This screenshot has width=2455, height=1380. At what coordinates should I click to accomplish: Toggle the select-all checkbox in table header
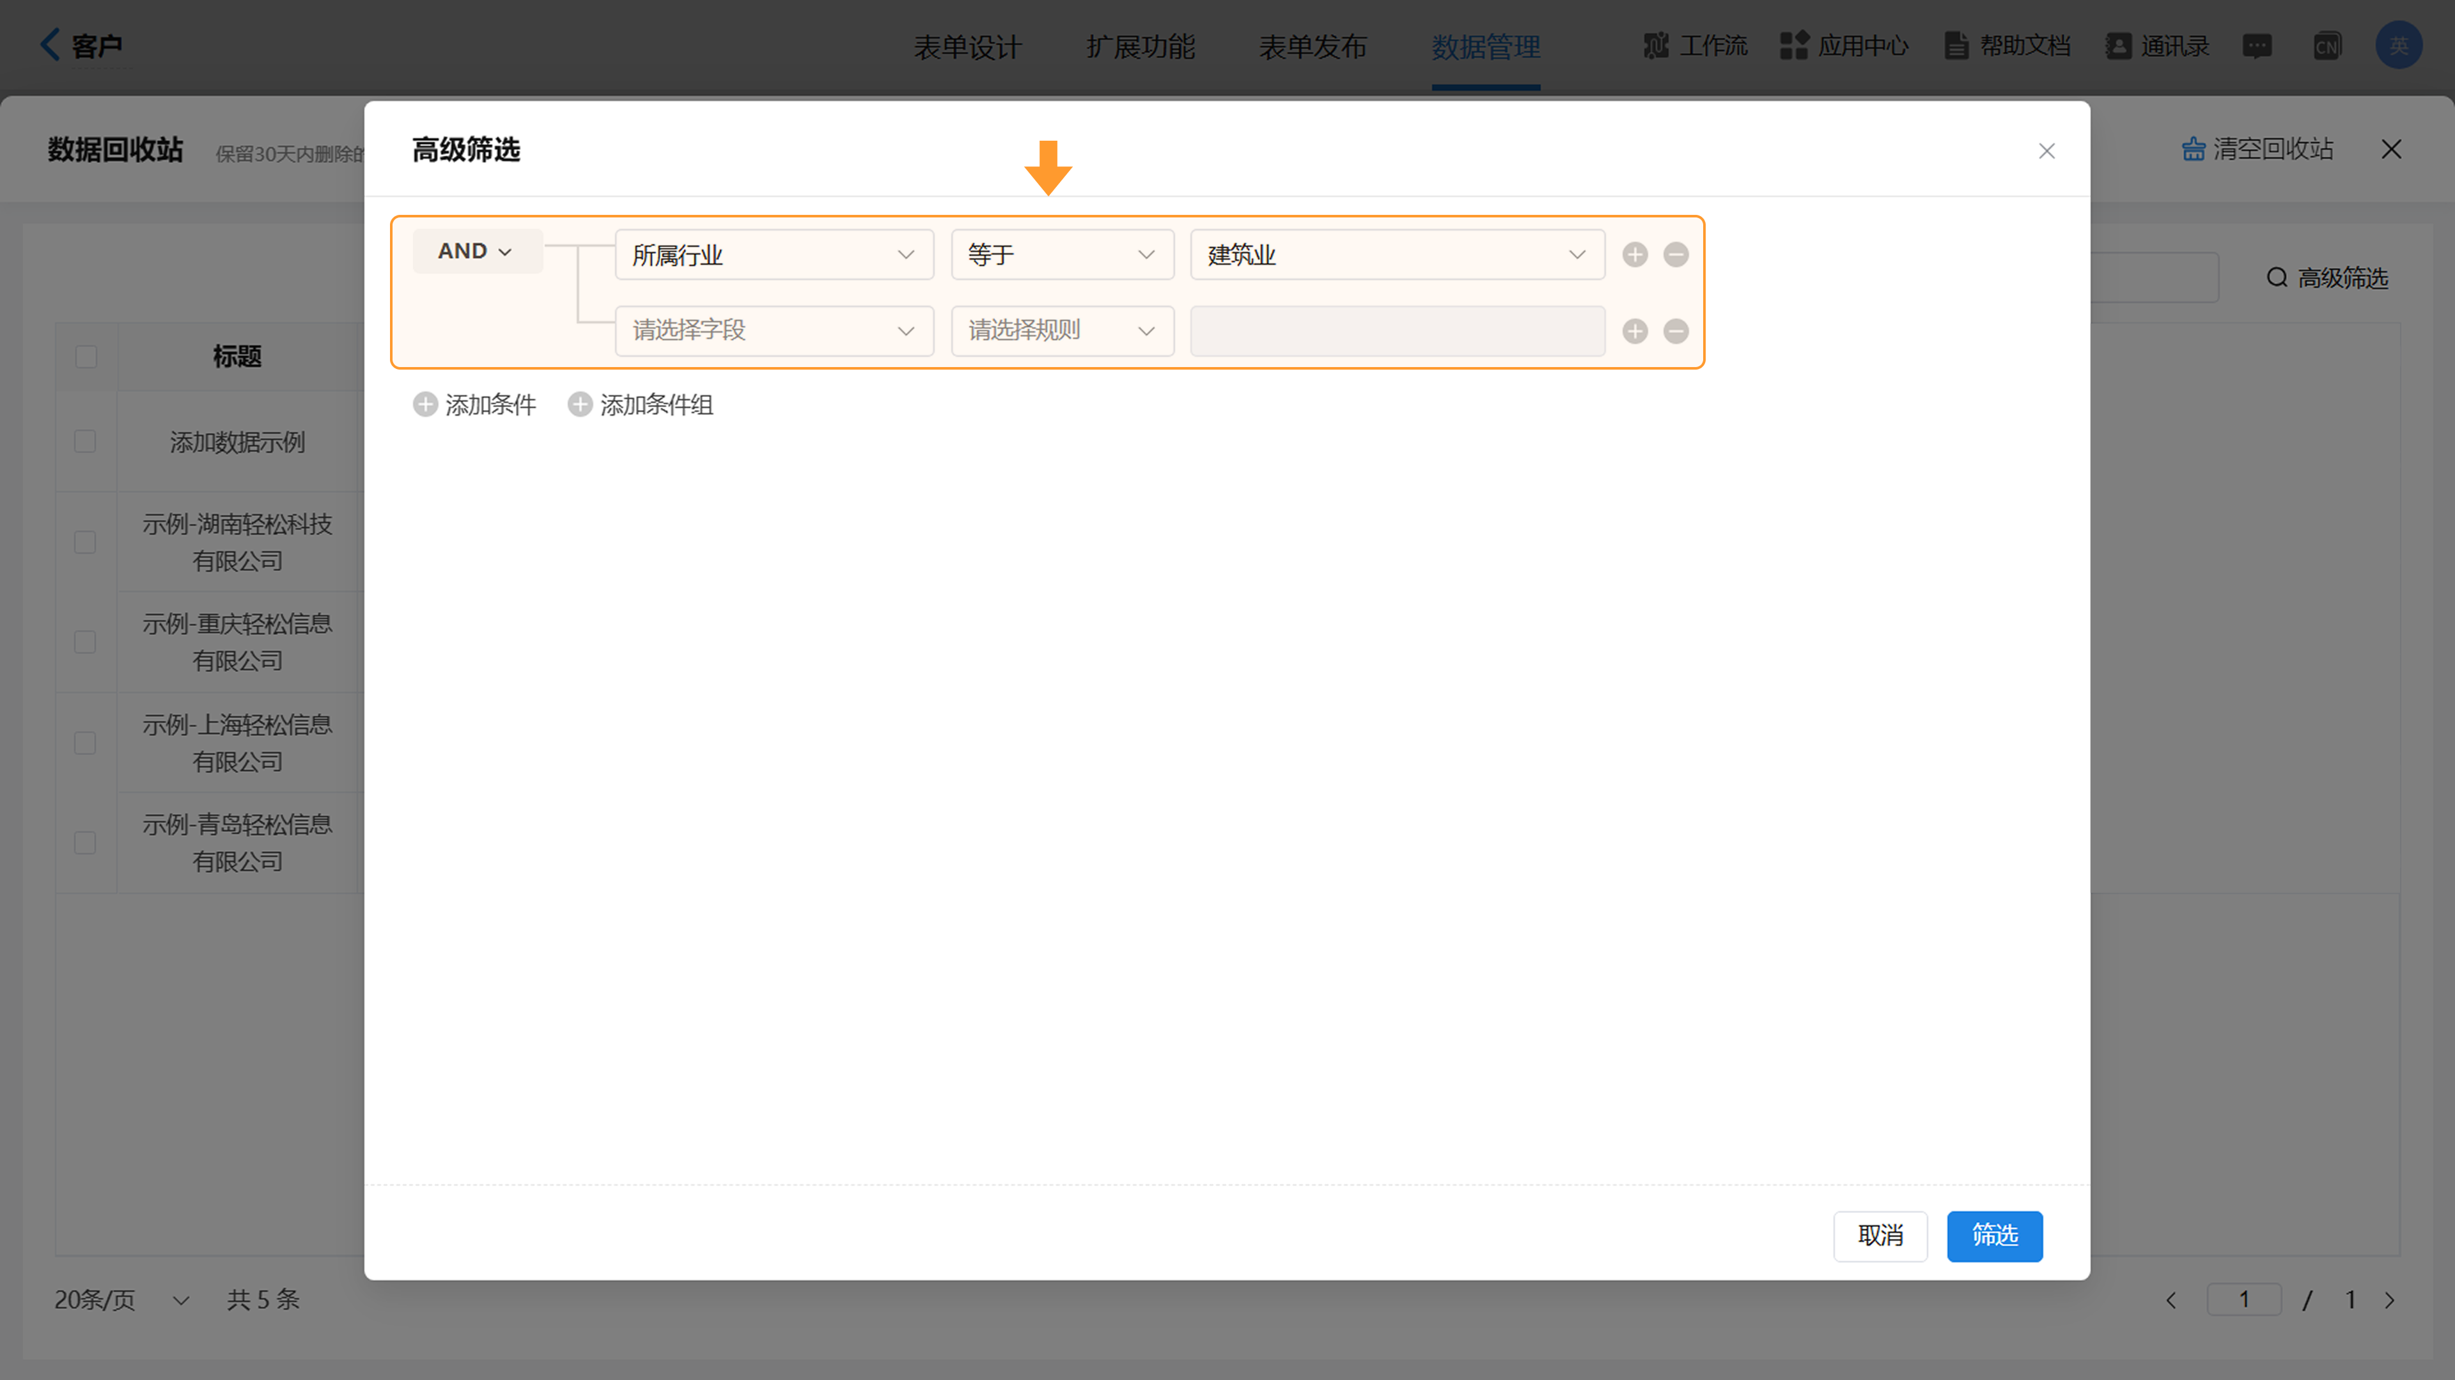tap(86, 356)
